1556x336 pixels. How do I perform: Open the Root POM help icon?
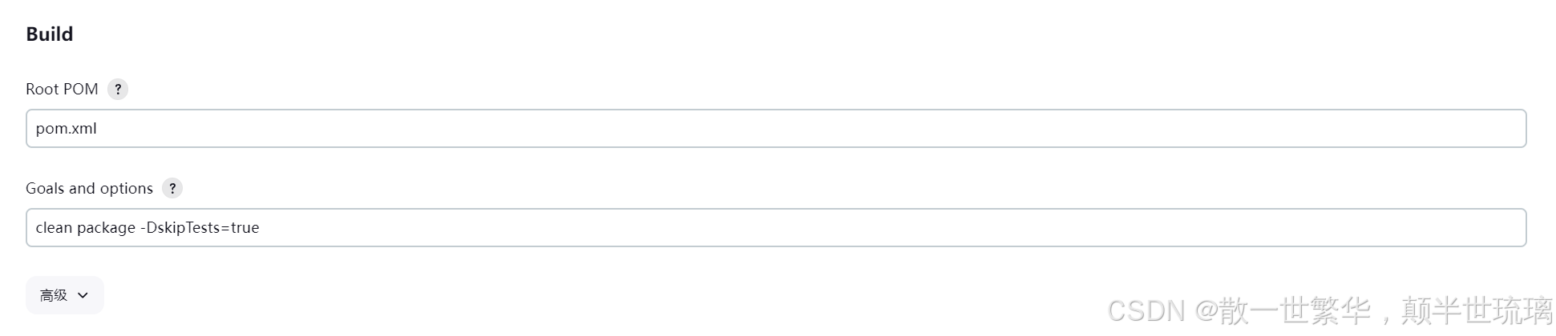point(118,90)
